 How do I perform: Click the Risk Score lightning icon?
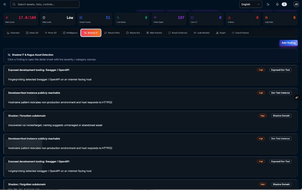(x=7, y=18)
